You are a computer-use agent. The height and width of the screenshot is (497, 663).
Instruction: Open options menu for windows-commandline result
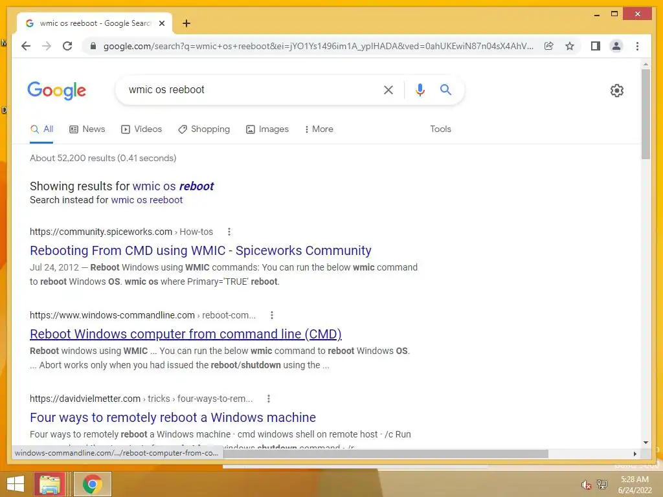(272, 315)
